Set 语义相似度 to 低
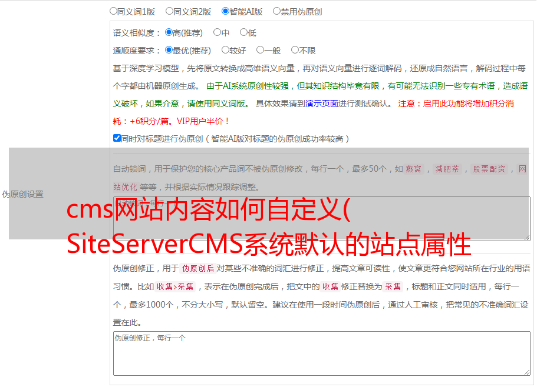 coord(243,32)
